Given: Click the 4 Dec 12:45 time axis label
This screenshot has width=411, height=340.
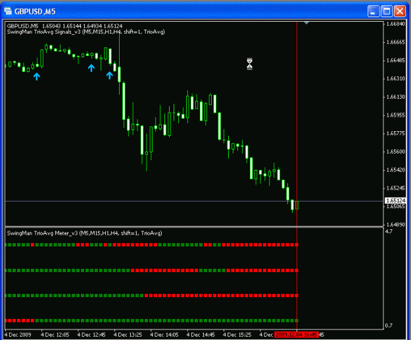Looking at the screenshot, I should tap(91, 335).
